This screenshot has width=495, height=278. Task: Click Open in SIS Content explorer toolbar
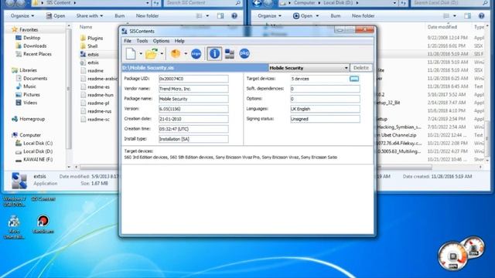56,15
